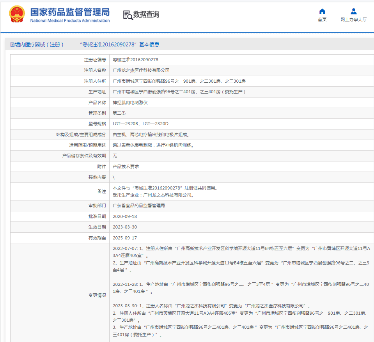Open the 首页 text label
Image resolution: width=374 pixels, height=342 pixels.
pyautogui.click(x=322, y=20)
